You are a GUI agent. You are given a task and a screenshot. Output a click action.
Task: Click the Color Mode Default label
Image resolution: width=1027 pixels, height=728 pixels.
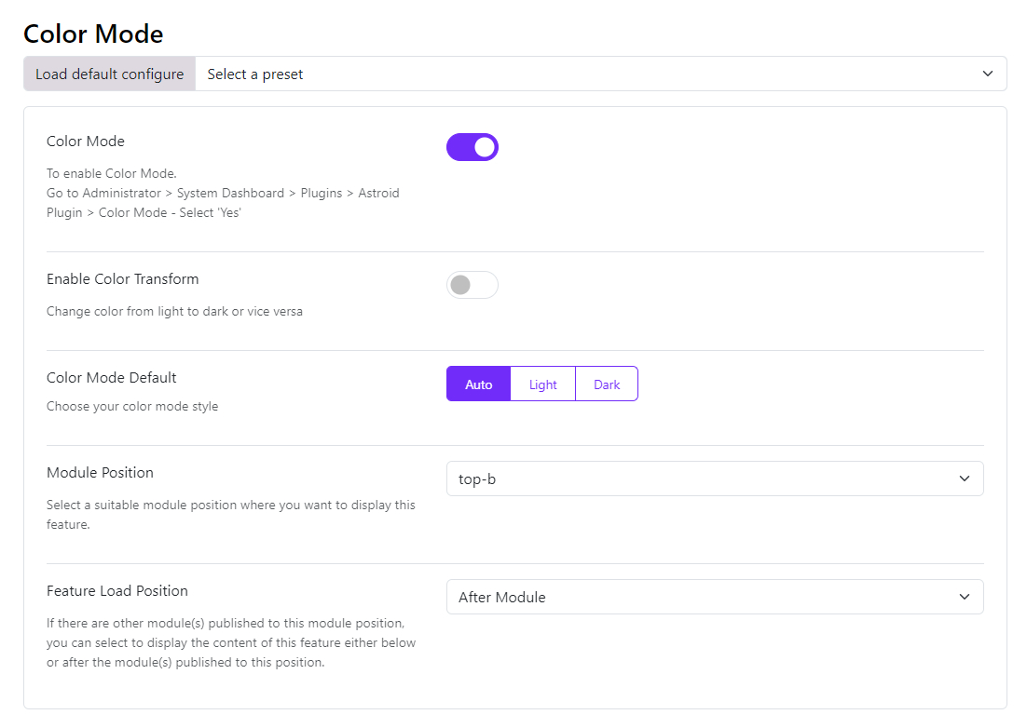(x=111, y=378)
